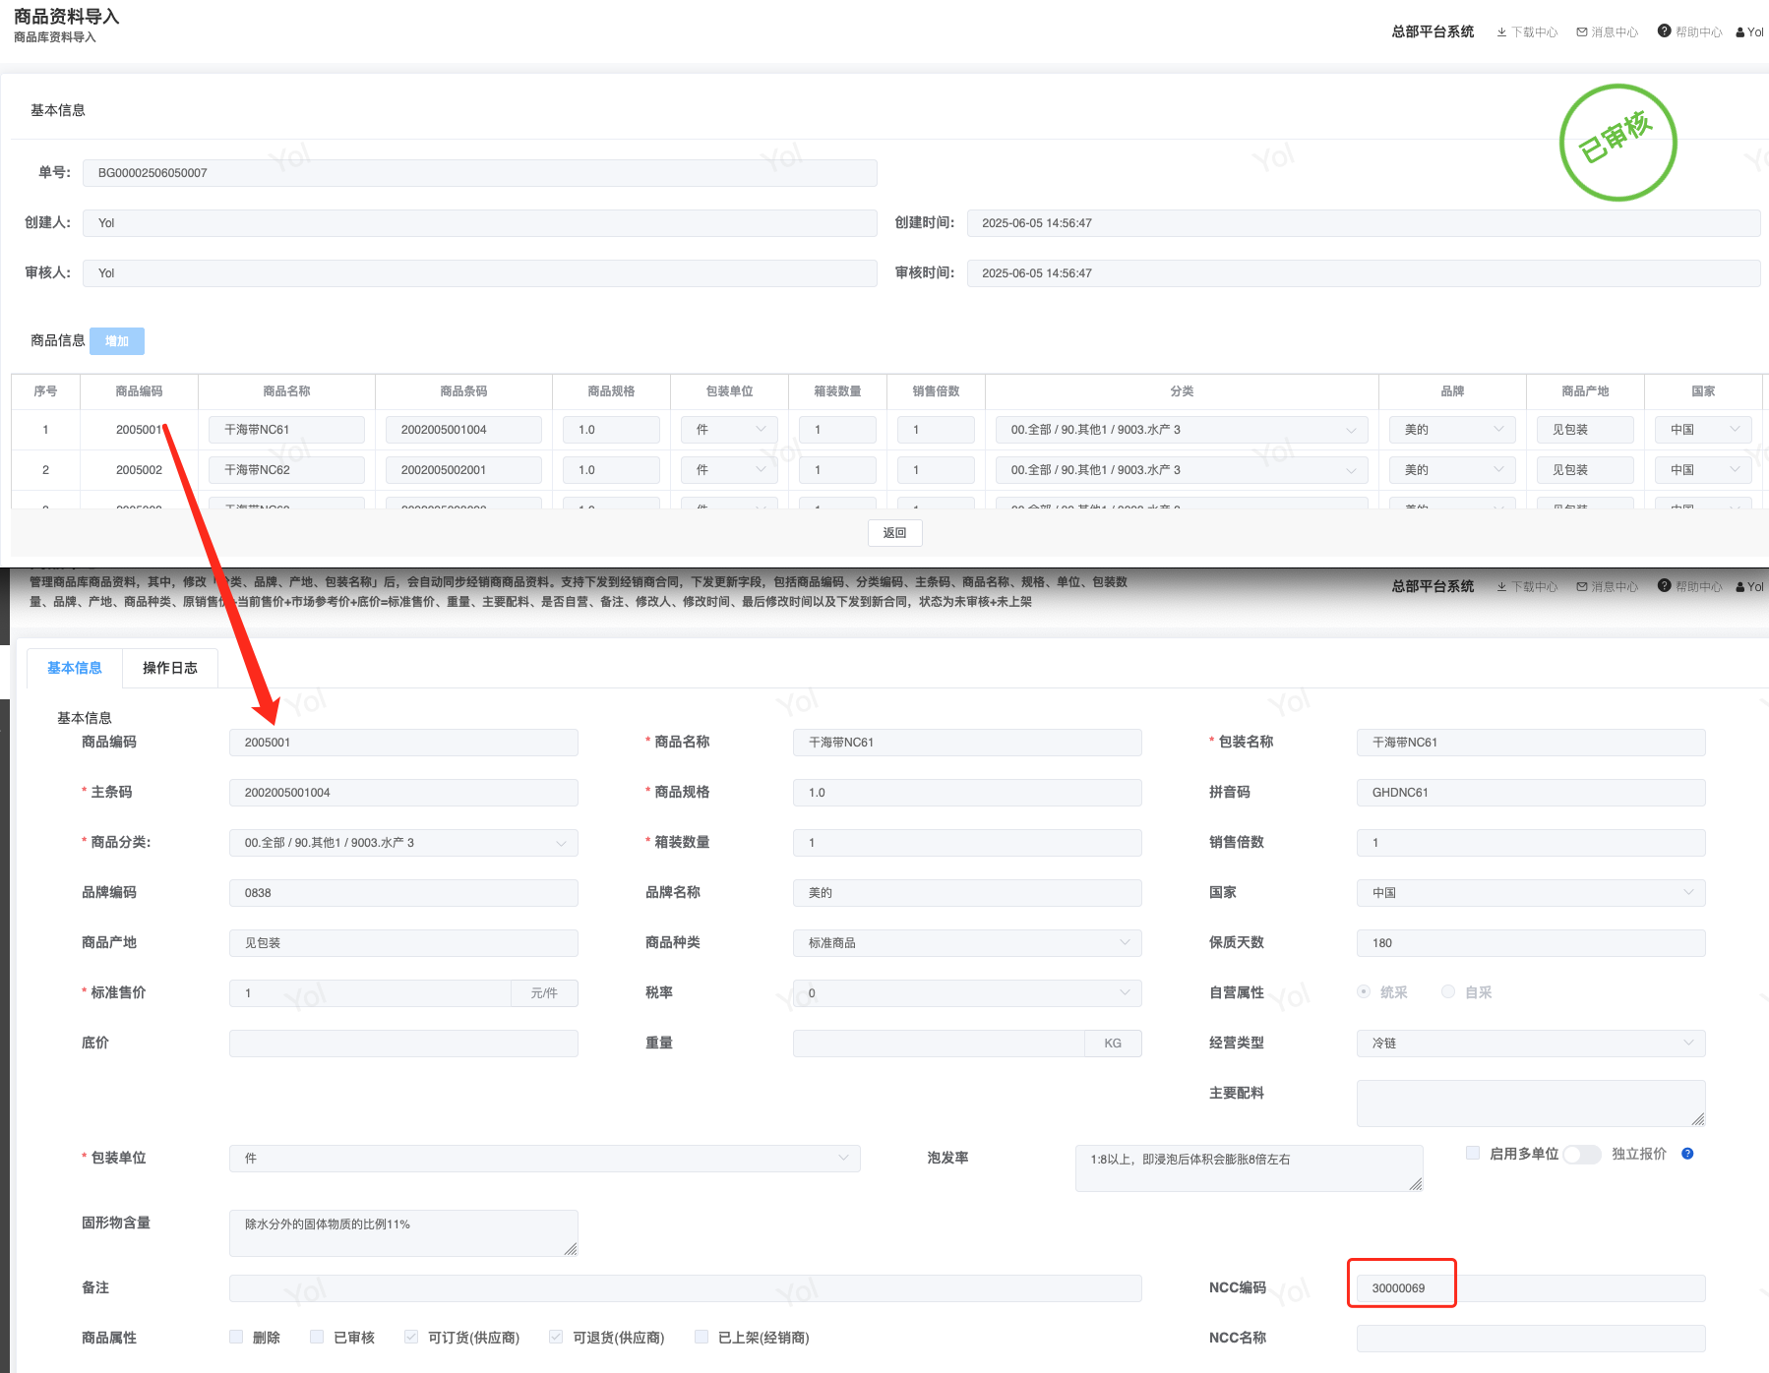
Task: Open message center envelope icon in top header
Action: (1582, 32)
